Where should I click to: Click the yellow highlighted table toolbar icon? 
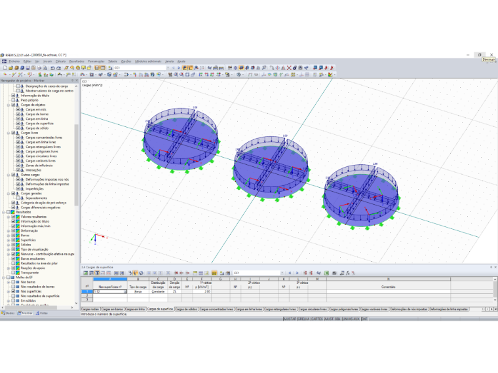point(214,273)
